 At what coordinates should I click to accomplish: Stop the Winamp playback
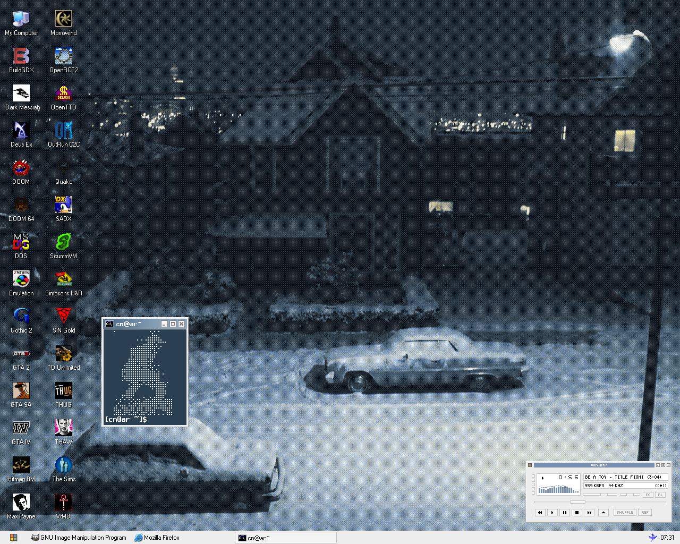[x=577, y=513]
